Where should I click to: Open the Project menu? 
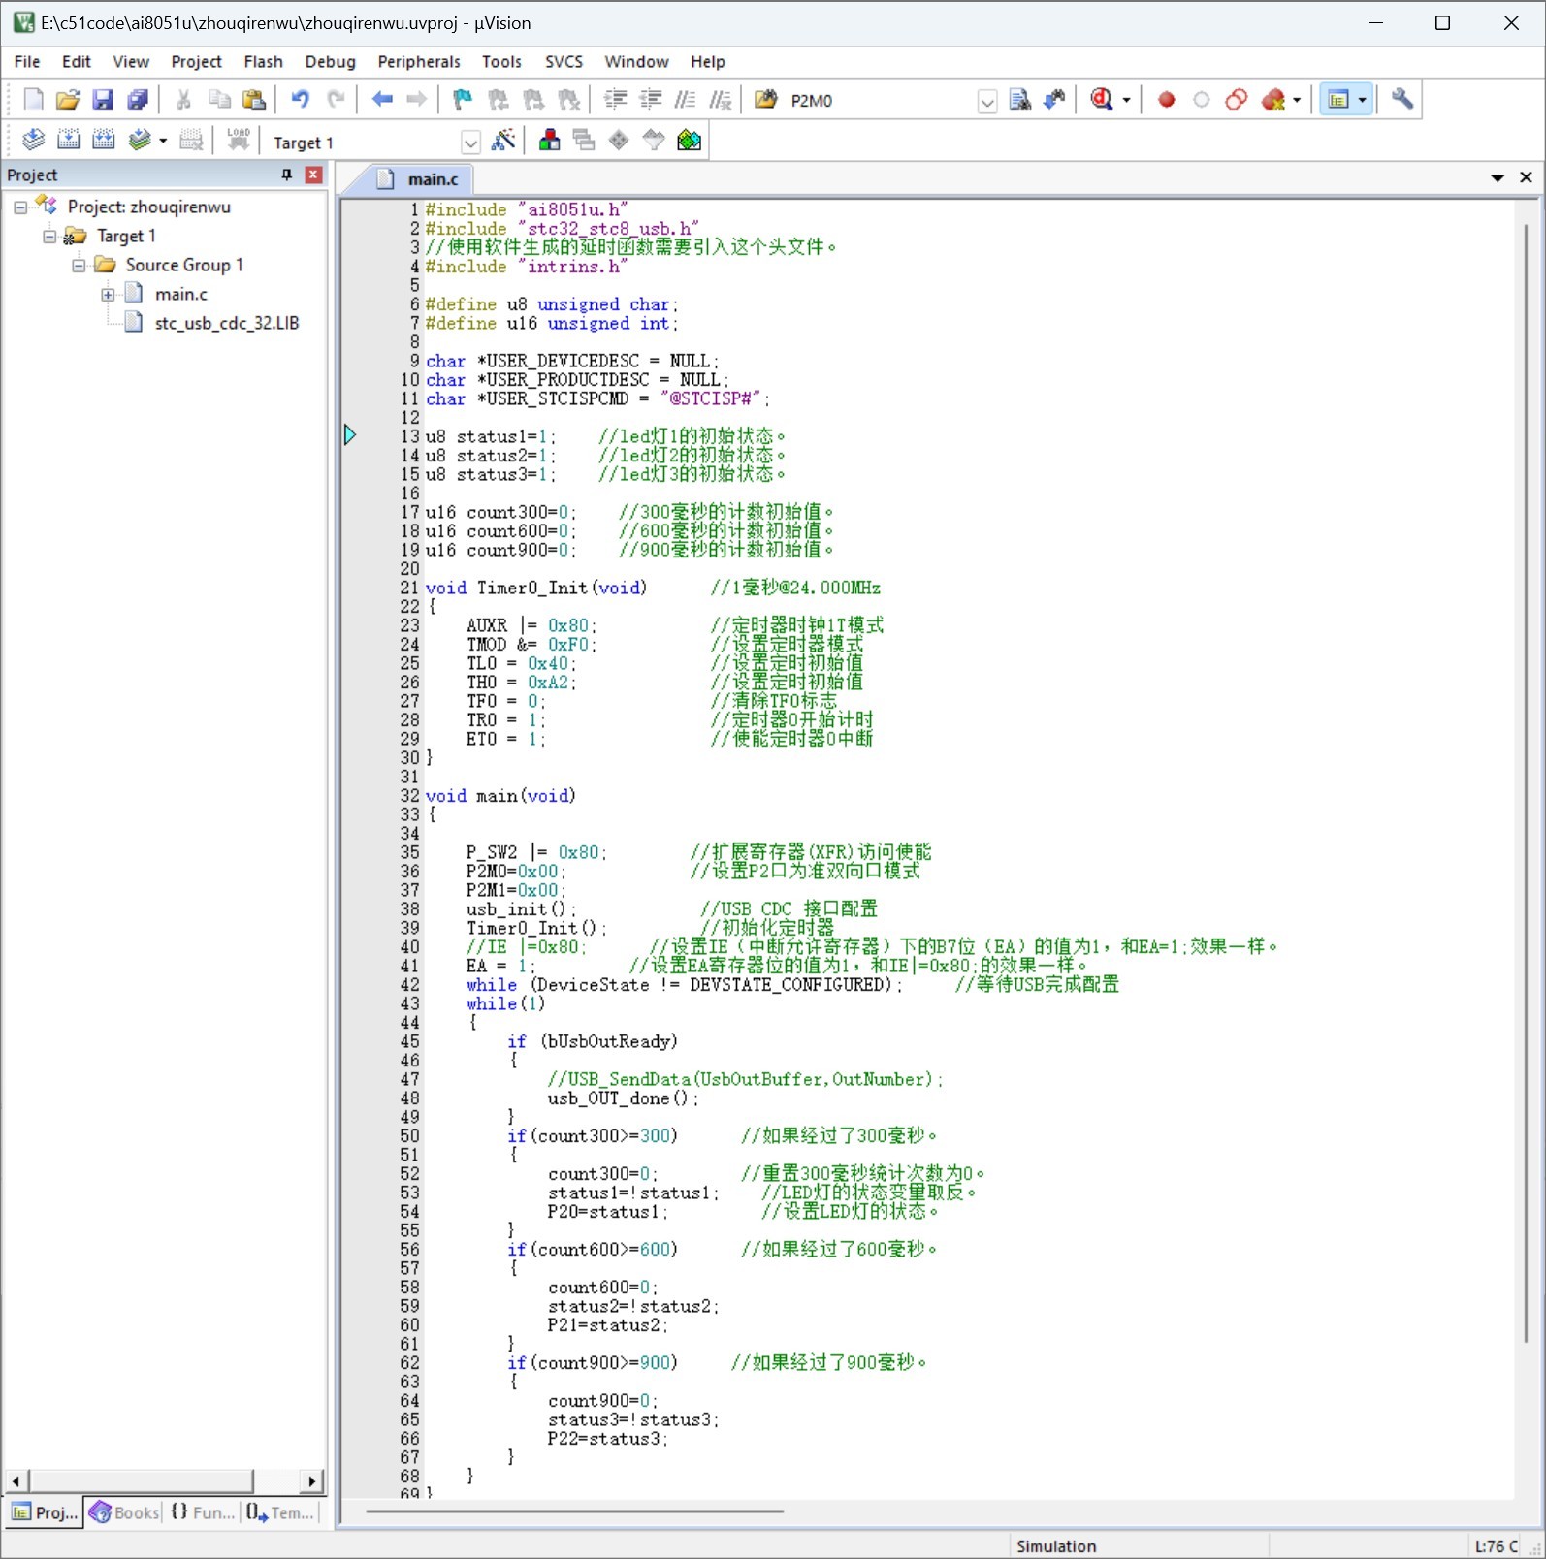tap(196, 61)
